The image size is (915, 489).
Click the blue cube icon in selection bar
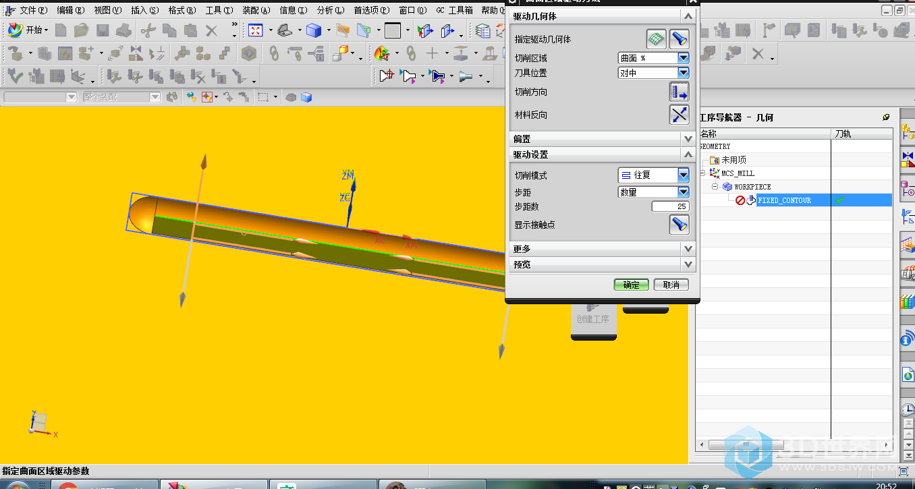pyautogui.click(x=306, y=97)
